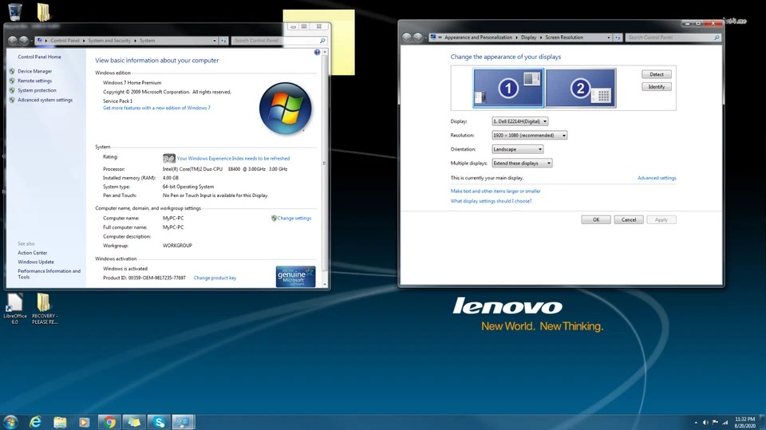Open Device Manager from sidebar
Image resolution: width=766 pixels, height=430 pixels.
[34, 71]
